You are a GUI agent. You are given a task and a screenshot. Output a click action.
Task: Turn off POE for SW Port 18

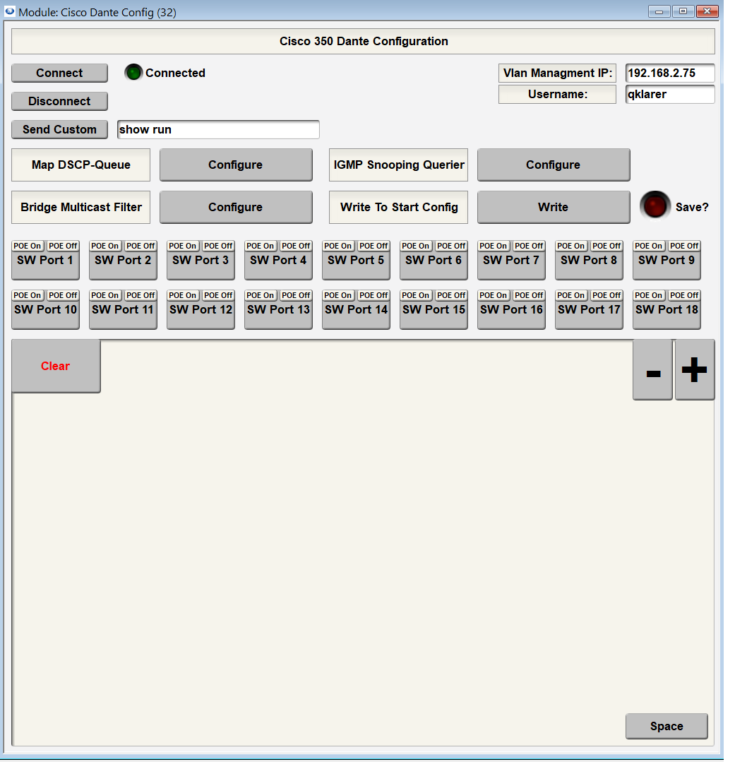click(x=684, y=294)
